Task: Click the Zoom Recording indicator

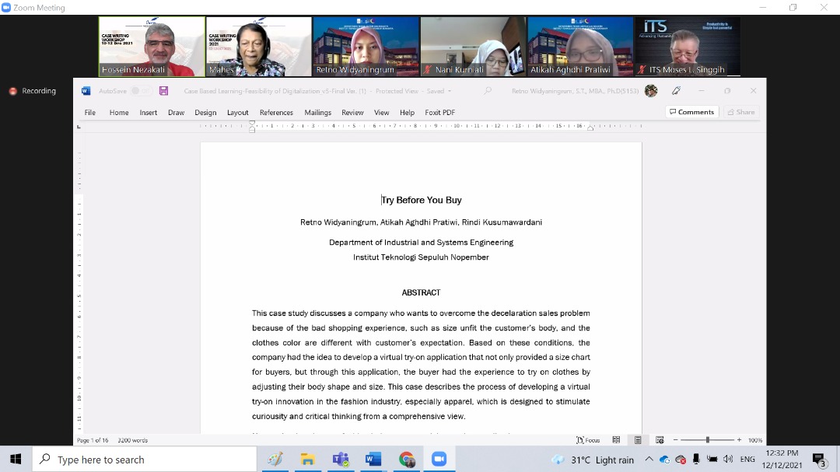Action: click(x=33, y=91)
